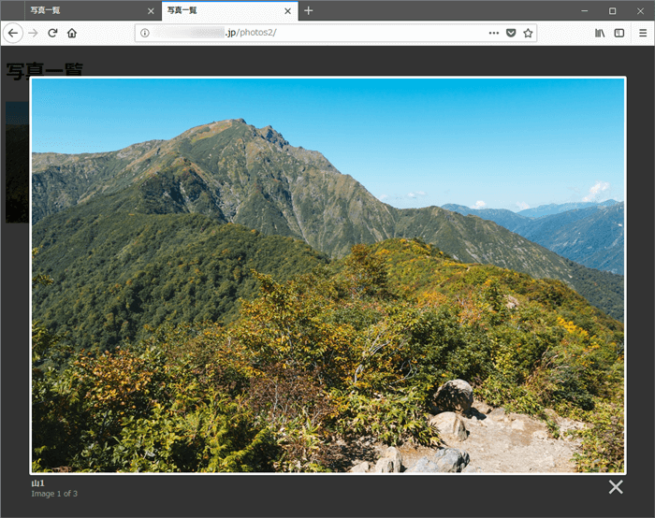Open the browser home page

pyautogui.click(x=72, y=33)
